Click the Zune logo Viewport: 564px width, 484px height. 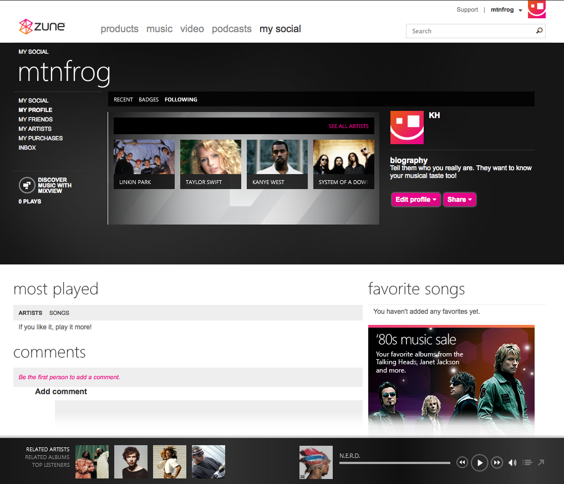click(42, 27)
